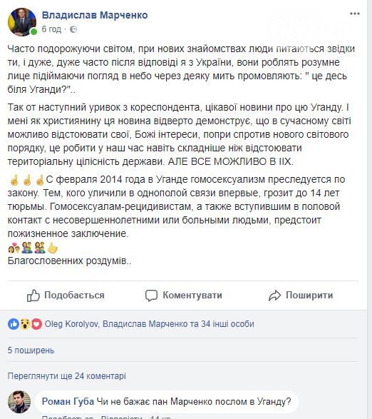Click the share arrow icon

pos(274,296)
